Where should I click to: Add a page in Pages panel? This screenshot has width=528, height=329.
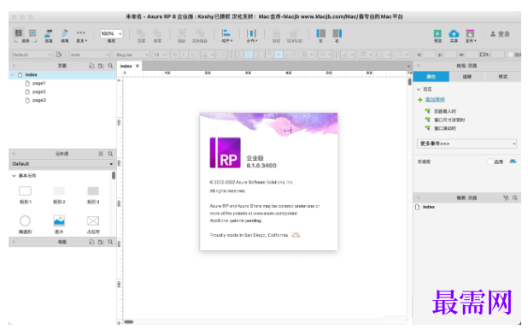pos(91,66)
